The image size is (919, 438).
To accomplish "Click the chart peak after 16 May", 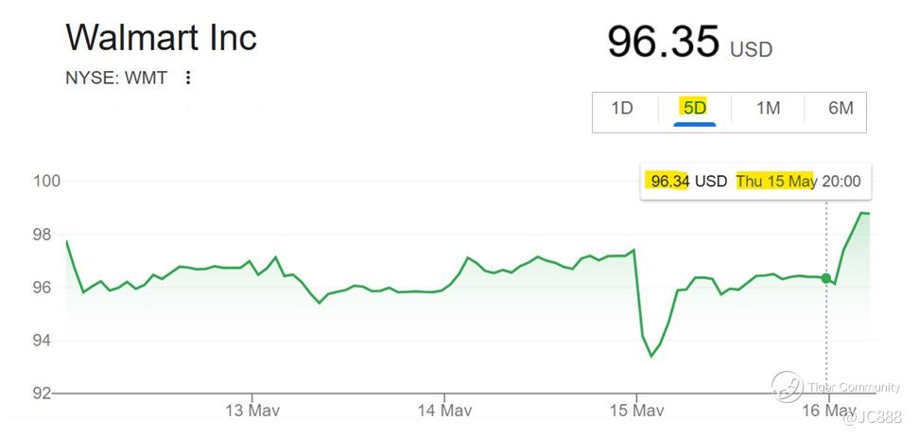I will (x=862, y=213).
